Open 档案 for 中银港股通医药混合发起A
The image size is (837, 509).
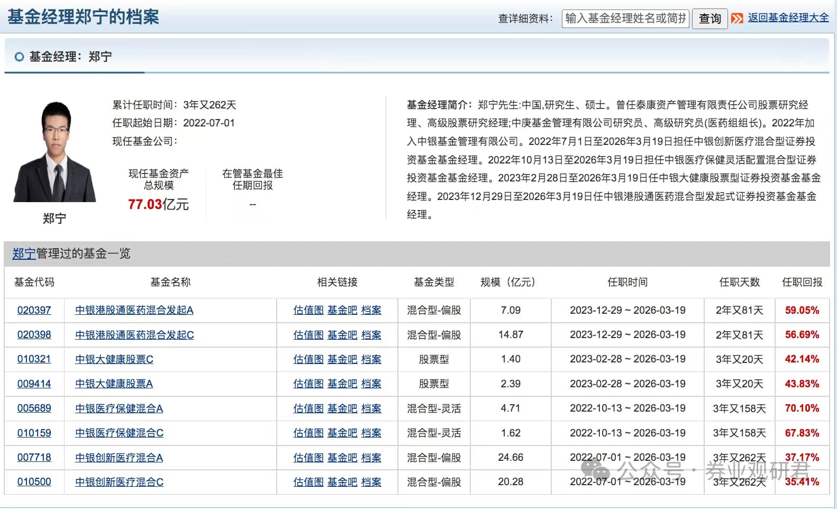[371, 310]
